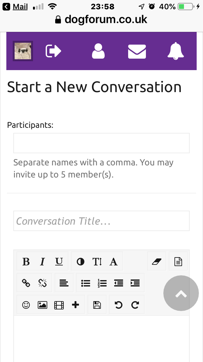Click the insert media film icon

pyautogui.click(x=59, y=305)
